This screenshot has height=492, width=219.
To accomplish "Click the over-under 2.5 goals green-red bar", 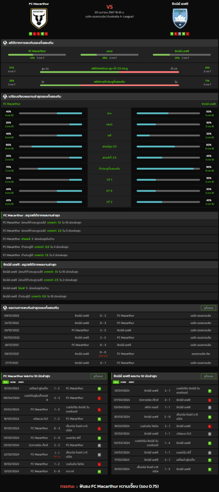I will coord(109,72).
